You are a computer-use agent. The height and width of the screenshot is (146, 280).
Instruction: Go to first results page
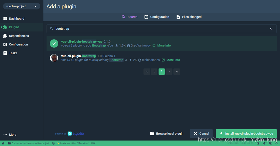147,72
